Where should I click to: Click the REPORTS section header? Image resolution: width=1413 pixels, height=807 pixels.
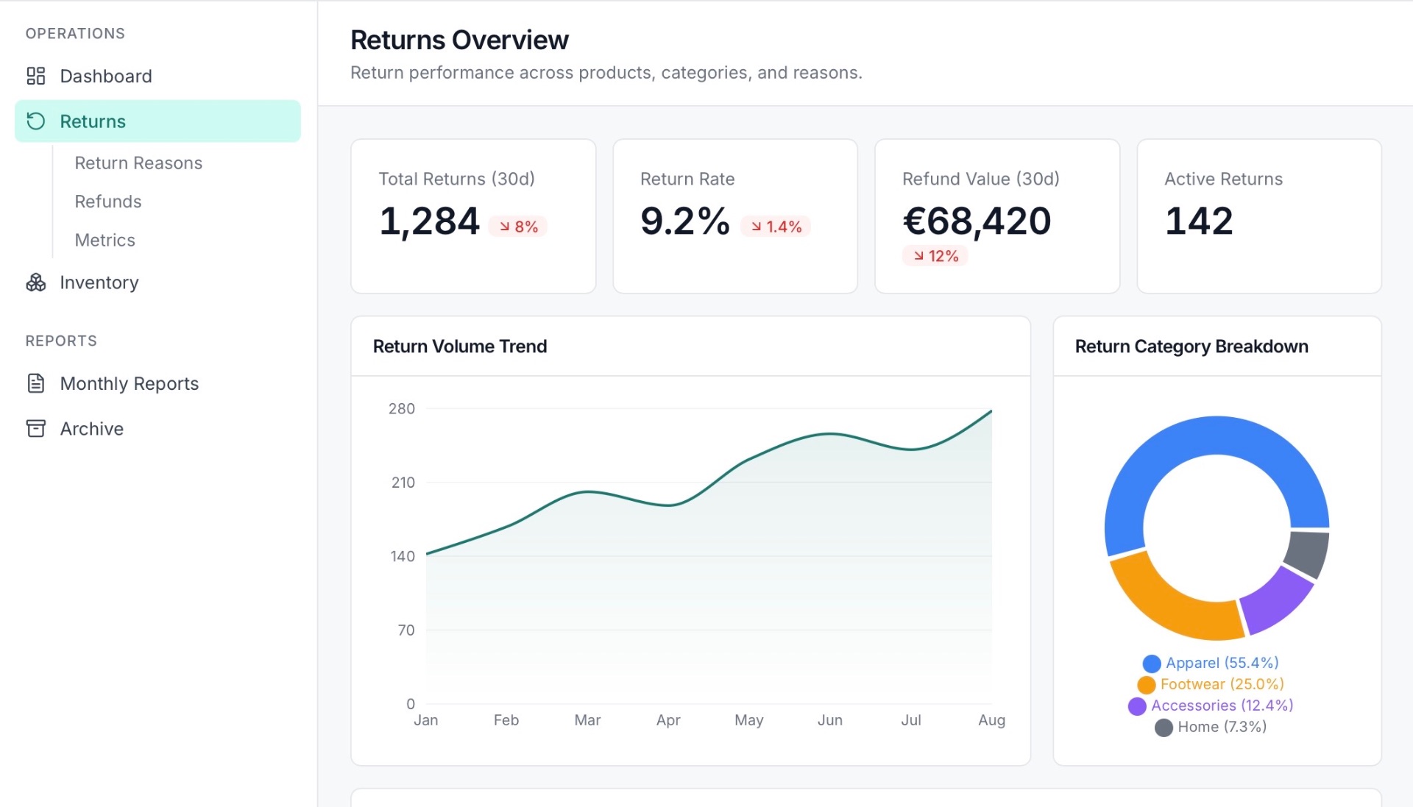[61, 341]
